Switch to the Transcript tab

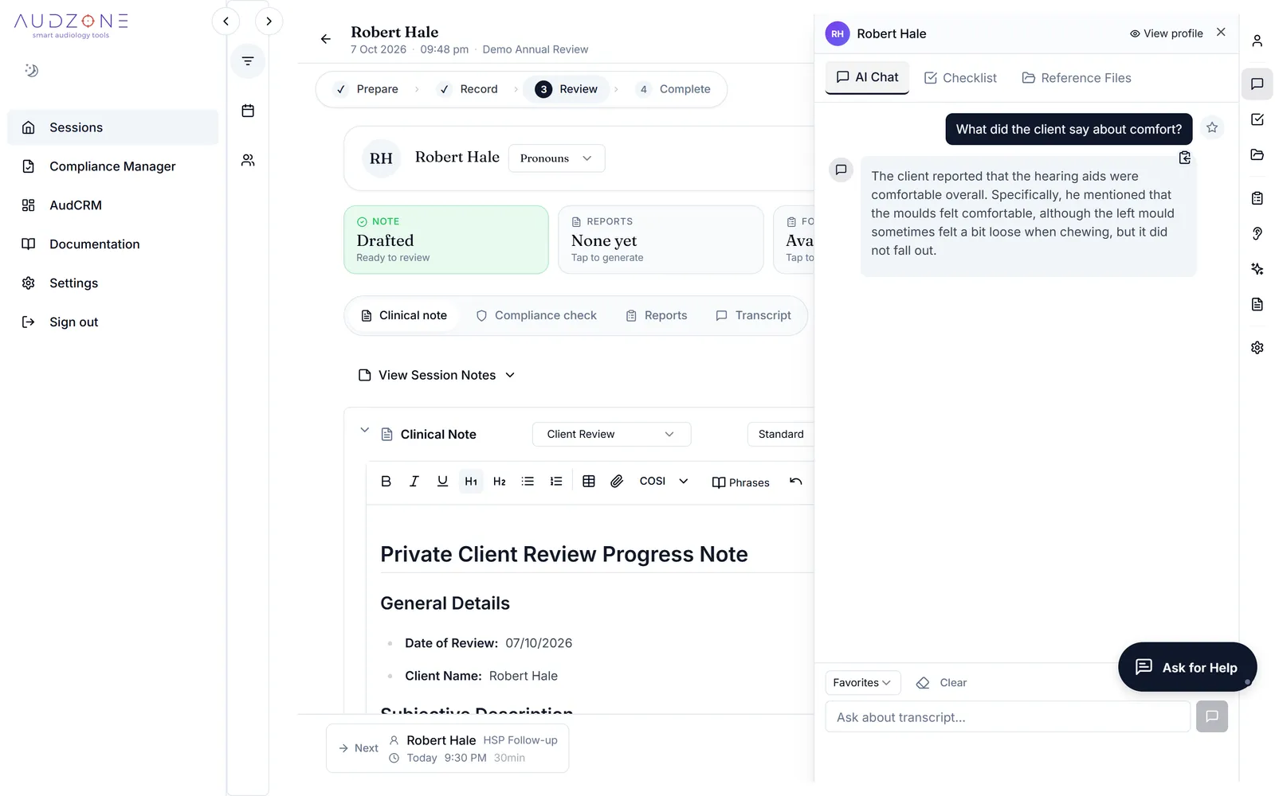coord(754,316)
